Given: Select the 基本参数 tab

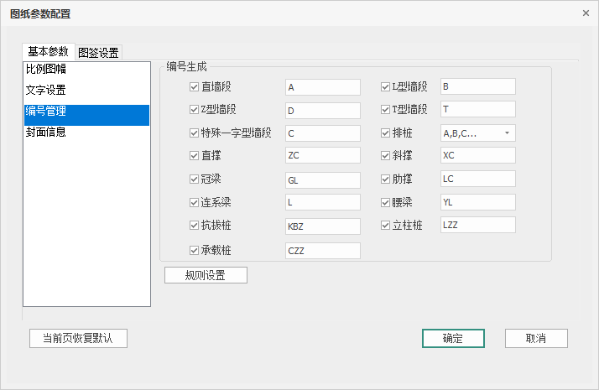Looking at the screenshot, I should click(x=48, y=51).
